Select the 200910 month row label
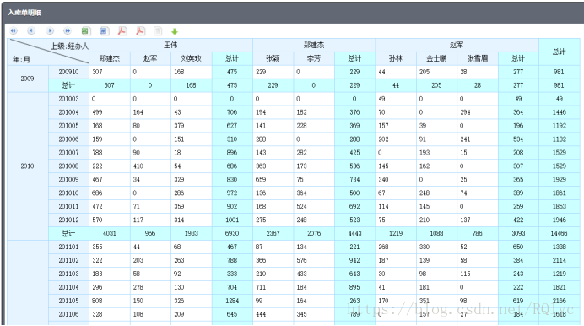Image resolution: width=584 pixels, height=326 pixels. click(x=68, y=72)
